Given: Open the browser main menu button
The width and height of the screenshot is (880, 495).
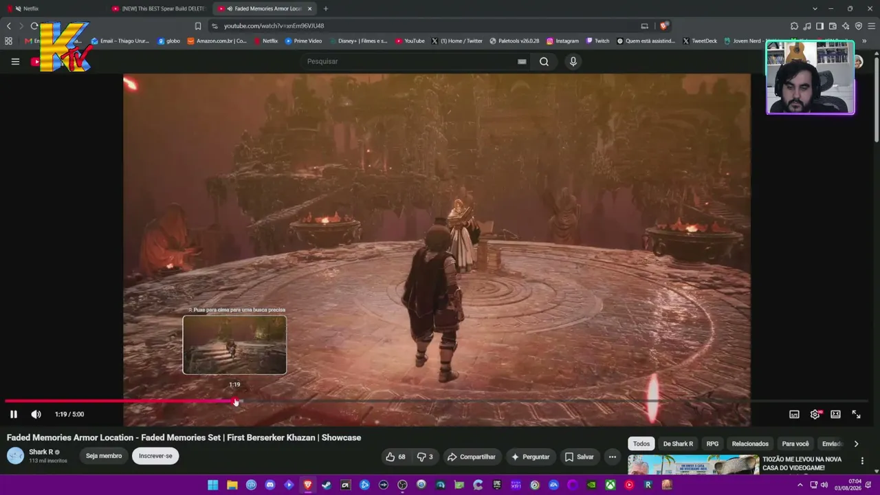Looking at the screenshot, I should click(x=872, y=26).
